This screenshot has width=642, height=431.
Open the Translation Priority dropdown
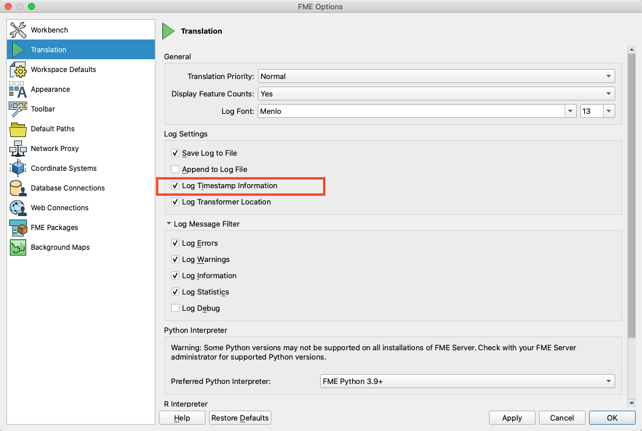click(x=437, y=77)
